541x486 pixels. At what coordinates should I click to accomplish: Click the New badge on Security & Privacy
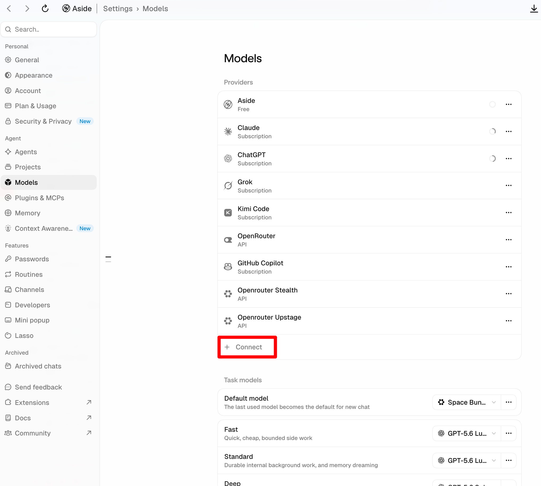click(85, 121)
